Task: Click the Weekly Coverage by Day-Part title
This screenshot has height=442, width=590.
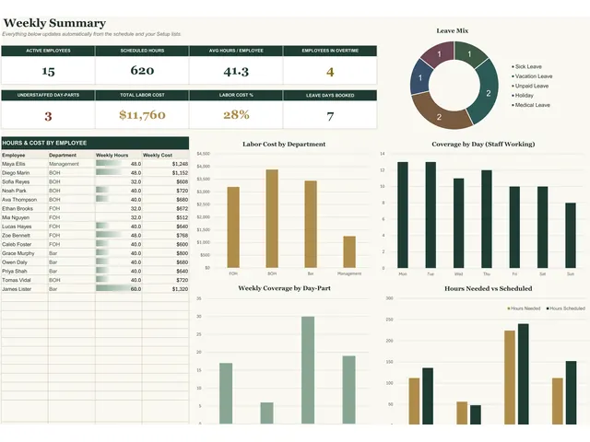Action: pos(284,288)
